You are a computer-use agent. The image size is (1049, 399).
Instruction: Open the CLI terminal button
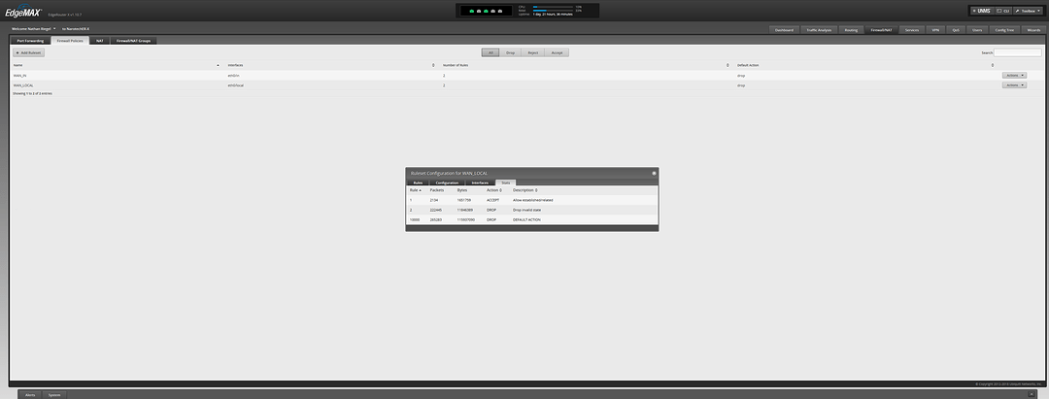(x=1002, y=11)
